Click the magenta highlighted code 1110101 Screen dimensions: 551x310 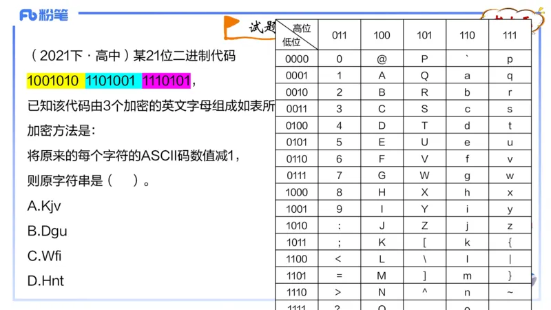coord(166,81)
